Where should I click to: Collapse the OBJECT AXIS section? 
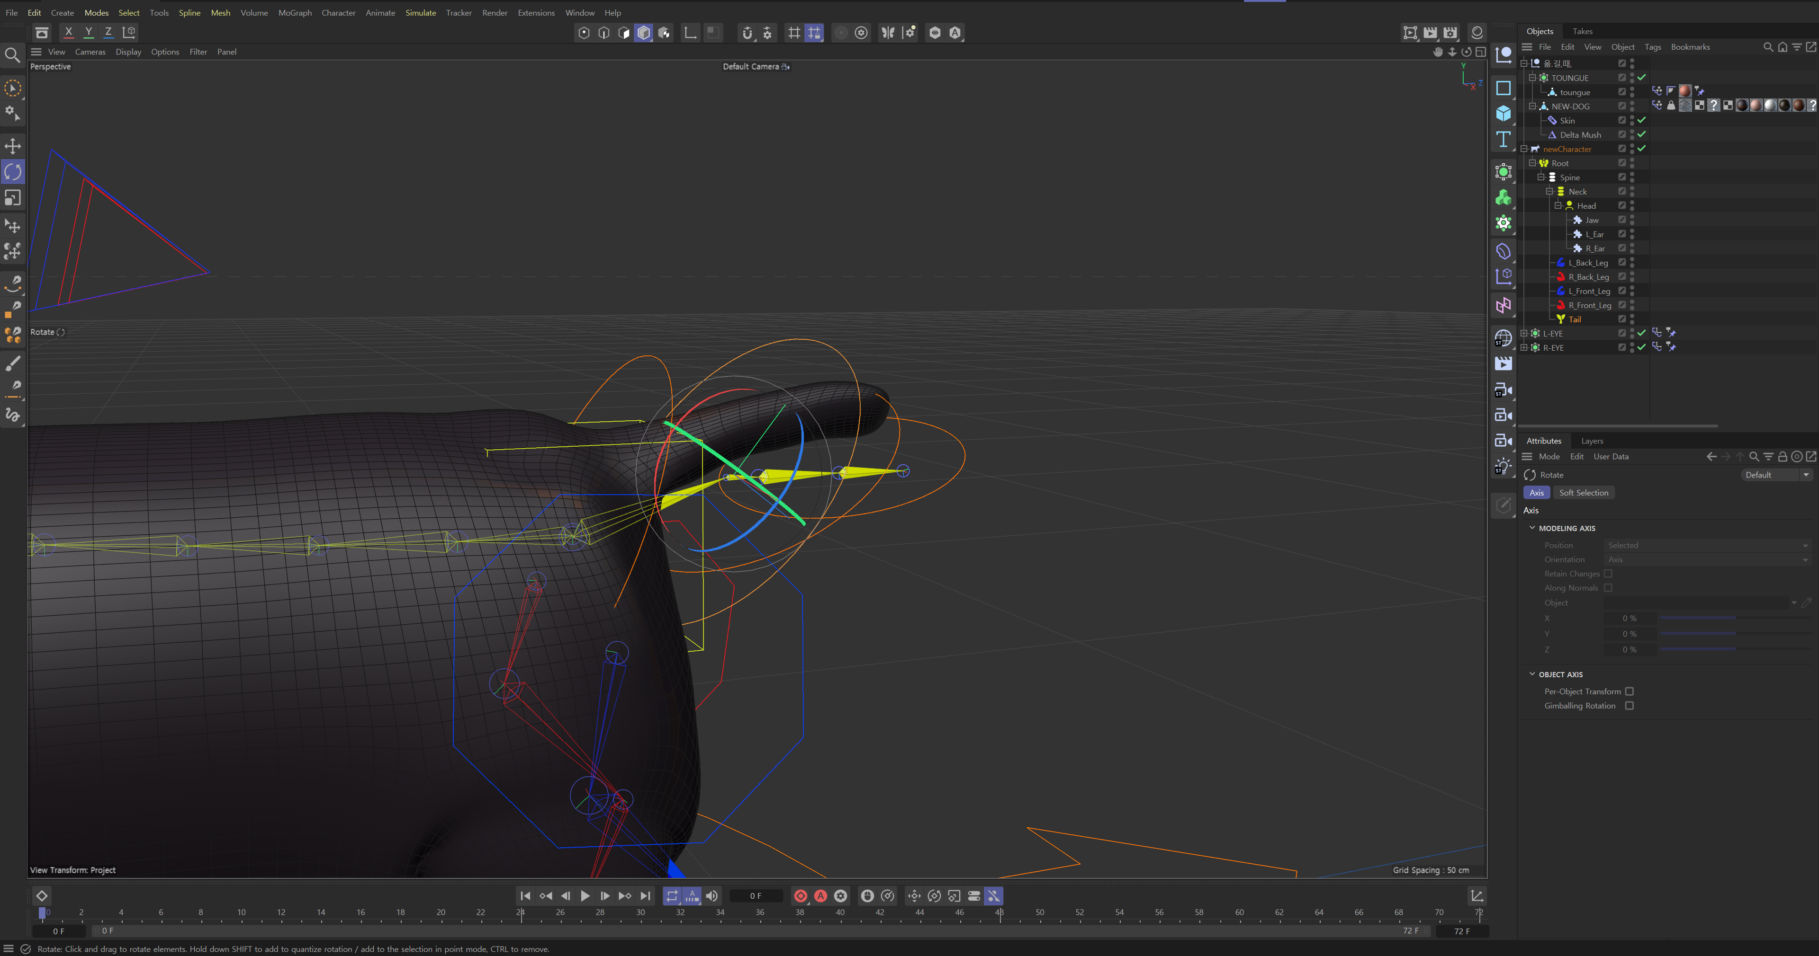click(1532, 674)
